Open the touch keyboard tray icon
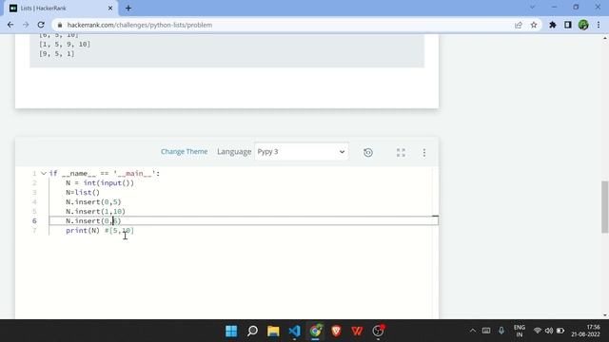 (486, 331)
